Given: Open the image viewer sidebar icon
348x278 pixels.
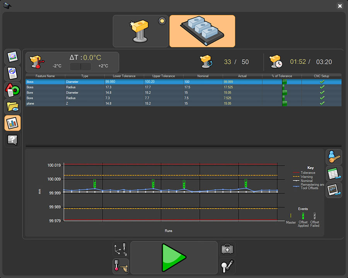Looking at the screenshot, I should [12, 57].
